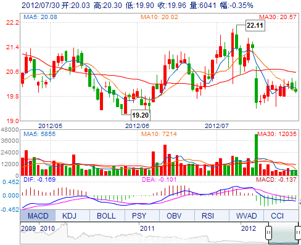The width and height of the screenshot is (301, 245).
Task: Click the 2011 region in timeline overview
Action: pyautogui.click(x=147, y=228)
